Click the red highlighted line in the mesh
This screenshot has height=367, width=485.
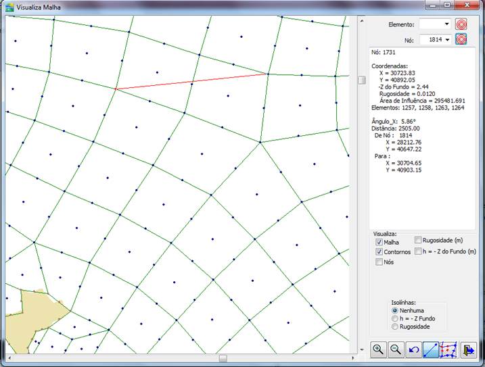click(x=192, y=82)
